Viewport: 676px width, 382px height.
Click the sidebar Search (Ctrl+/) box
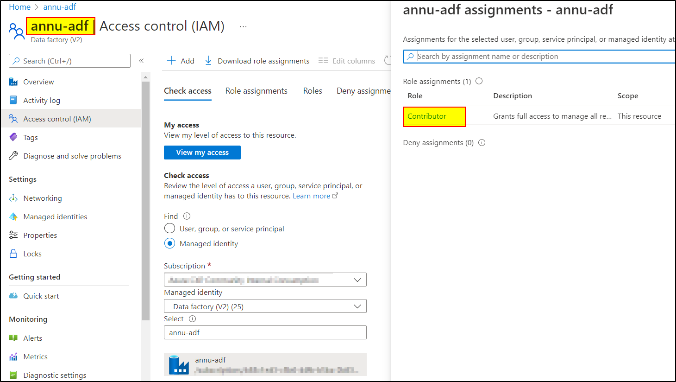69,61
